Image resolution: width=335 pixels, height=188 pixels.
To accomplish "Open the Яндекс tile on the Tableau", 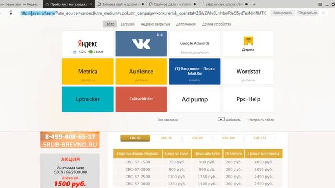I will pos(87,44).
